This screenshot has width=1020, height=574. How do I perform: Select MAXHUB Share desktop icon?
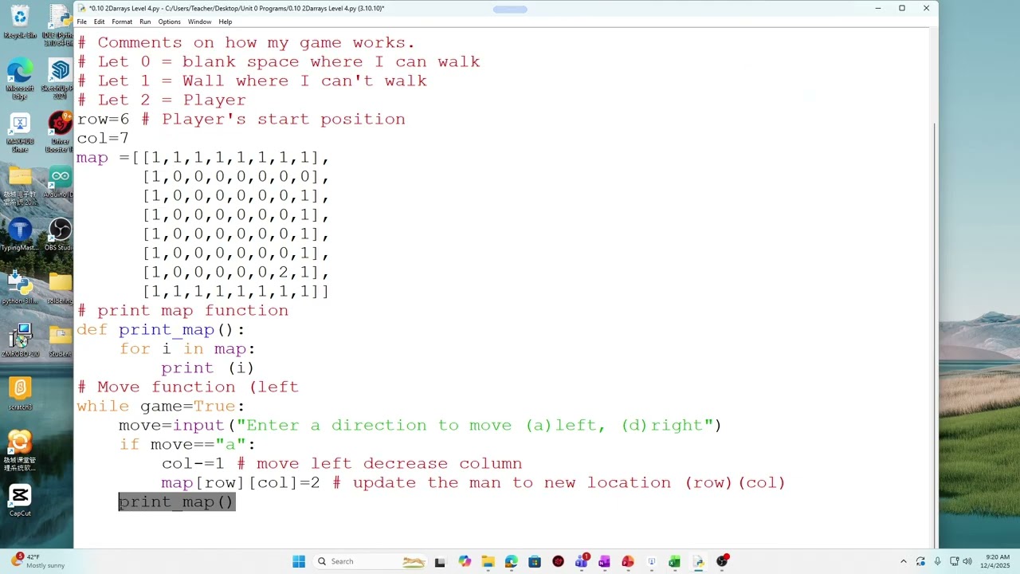20,132
